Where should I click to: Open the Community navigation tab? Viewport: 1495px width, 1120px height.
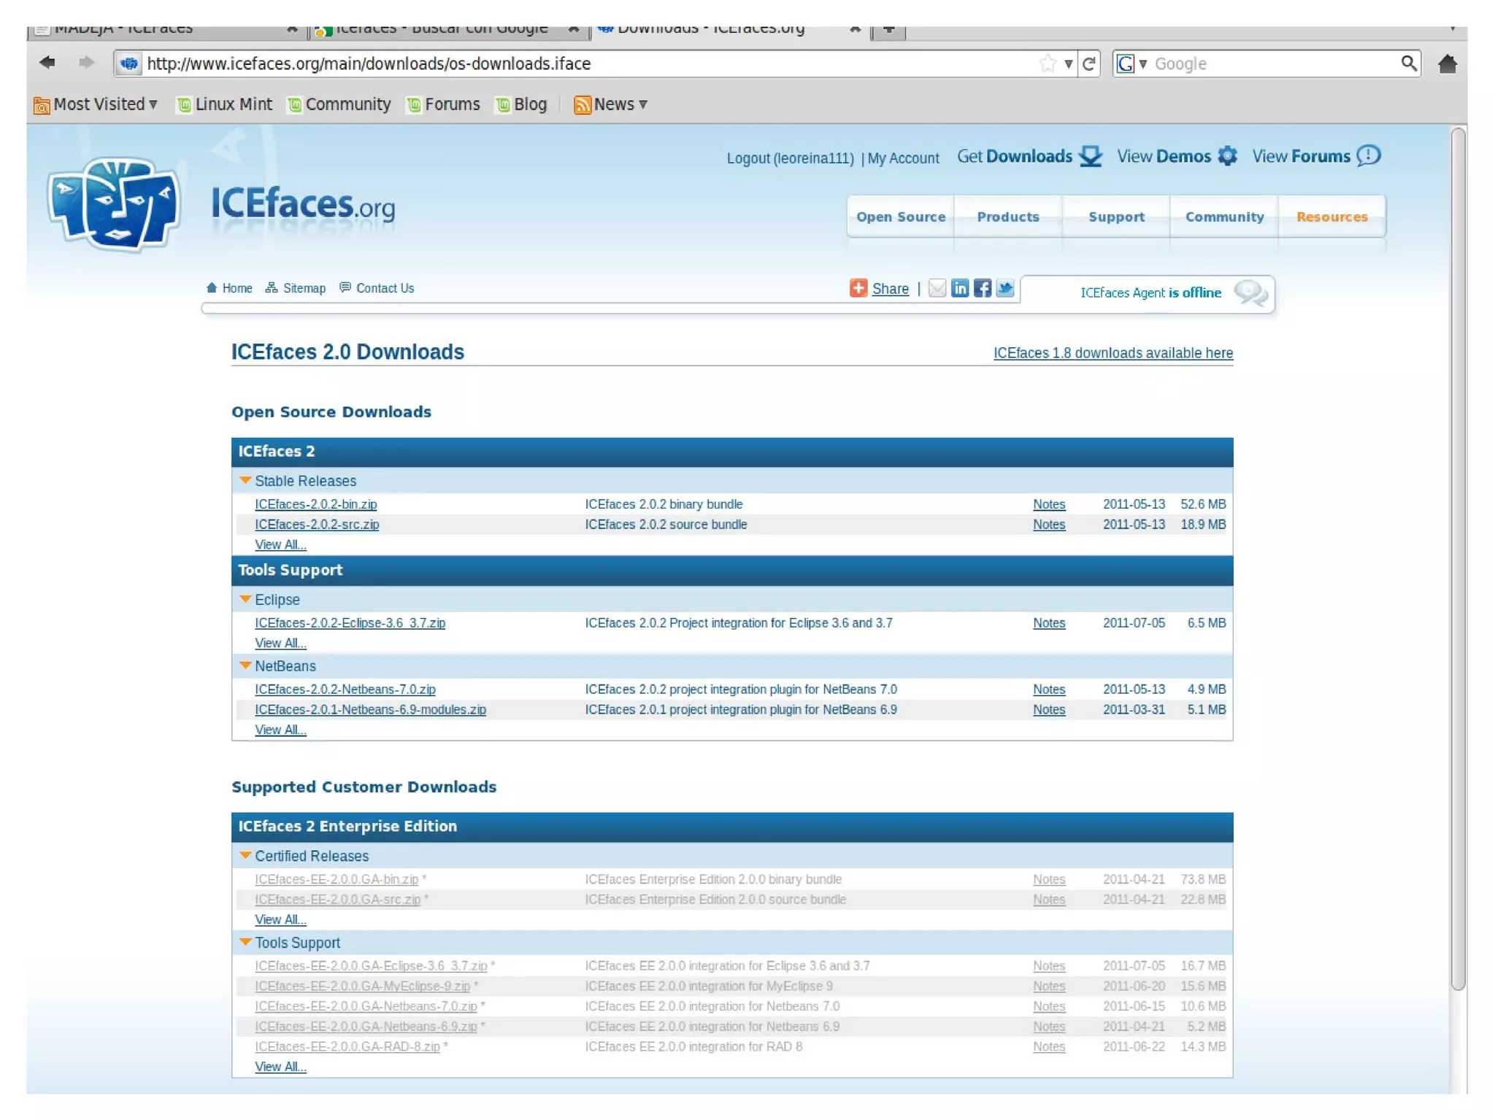1224,217
